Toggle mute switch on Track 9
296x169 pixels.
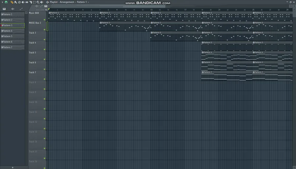pyautogui.click(x=44, y=99)
